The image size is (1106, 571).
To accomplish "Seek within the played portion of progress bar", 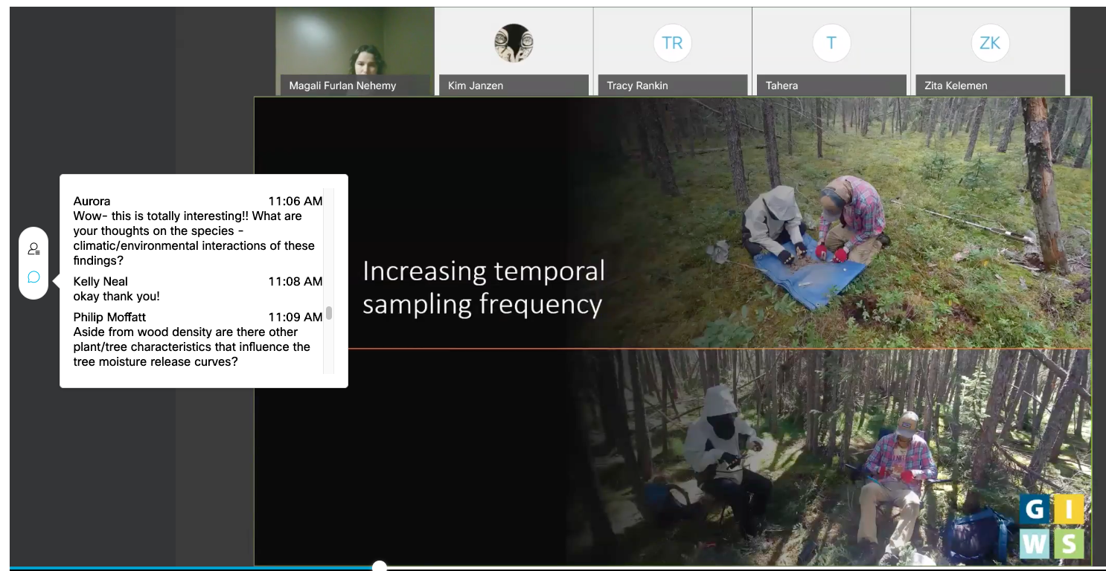I will [191, 568].
